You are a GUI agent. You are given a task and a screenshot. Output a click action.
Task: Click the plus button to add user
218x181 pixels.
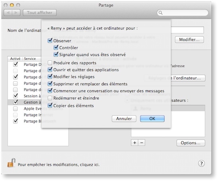coord(134,143)
